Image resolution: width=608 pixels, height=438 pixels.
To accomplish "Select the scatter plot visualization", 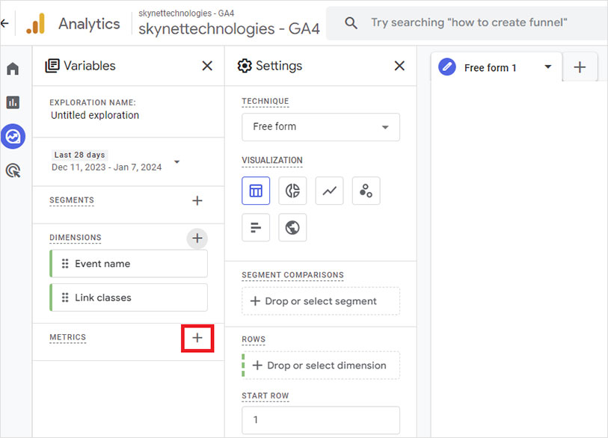I will [x=366, y=191].
